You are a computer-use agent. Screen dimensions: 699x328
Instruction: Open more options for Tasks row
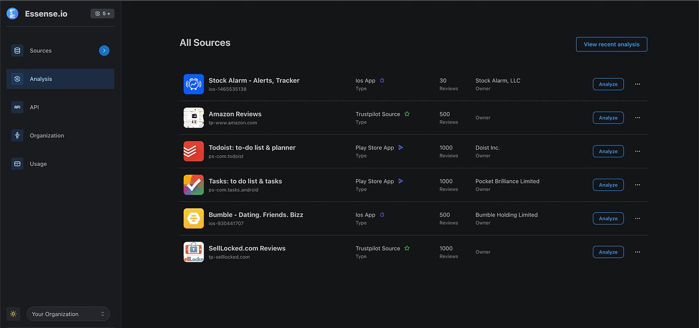(637, 185)
